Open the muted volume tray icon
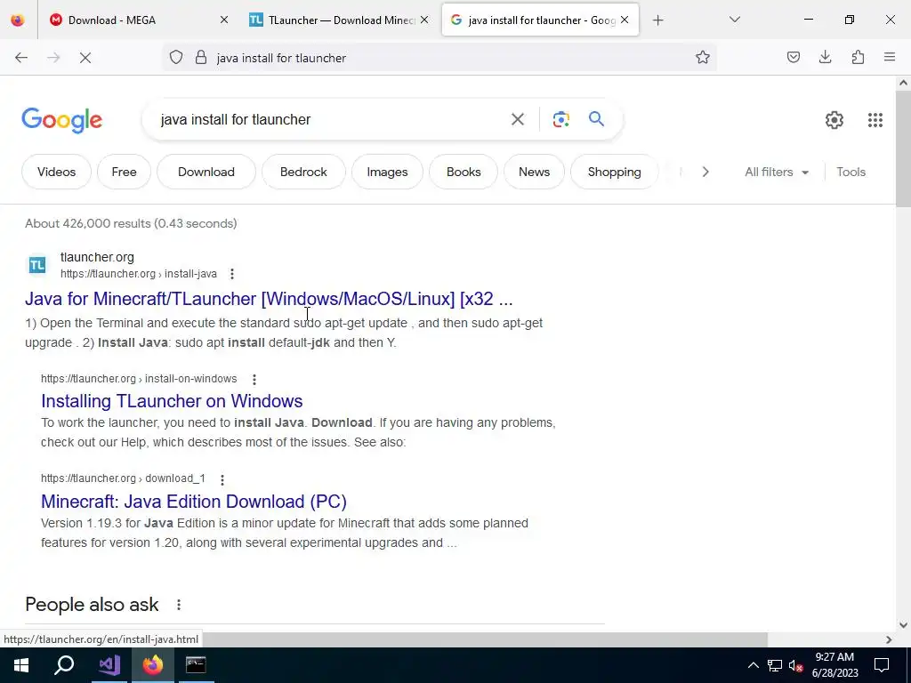The image size is (911, 683). [x=795, y=665]
